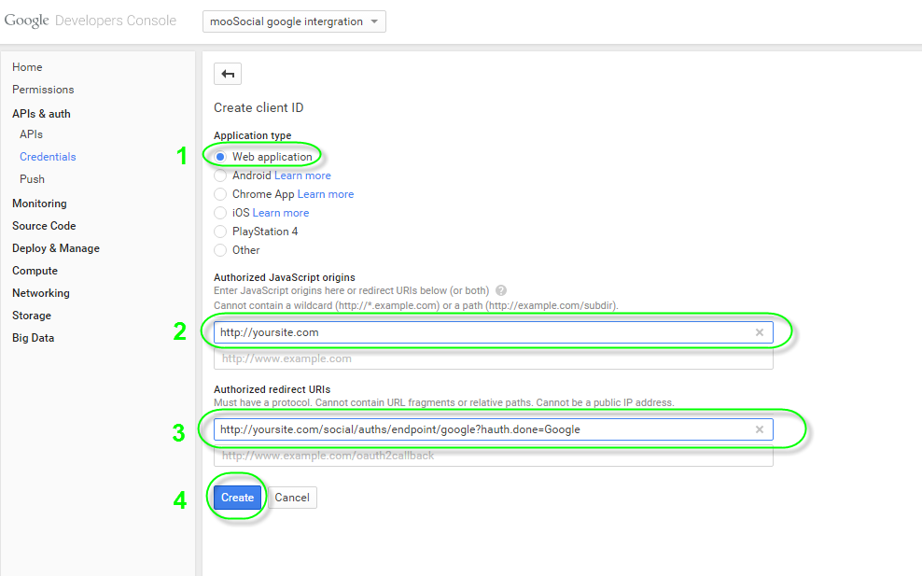Select the Chrome App radio option
922x576 pixels.
click(x=221, y=194)
